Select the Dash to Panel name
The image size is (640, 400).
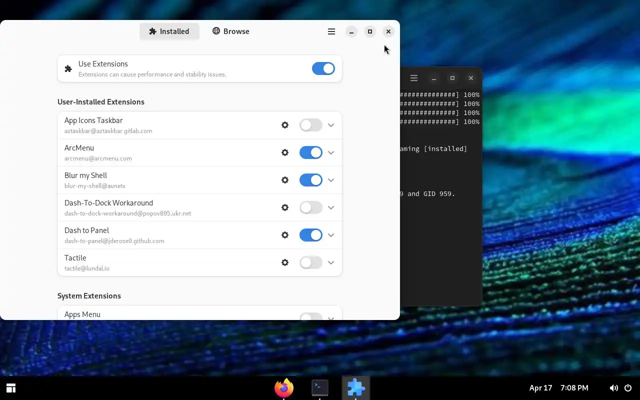(86, 230)
